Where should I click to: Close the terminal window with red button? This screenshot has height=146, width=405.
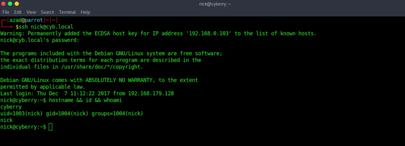(x=3, y=4)
